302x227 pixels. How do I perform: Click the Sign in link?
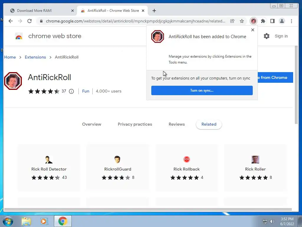click(281, 36)
